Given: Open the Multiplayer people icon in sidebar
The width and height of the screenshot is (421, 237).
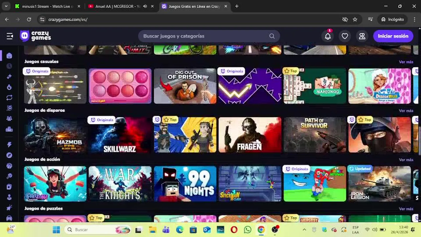Looking at the screenshot, I should click(9, 118).
